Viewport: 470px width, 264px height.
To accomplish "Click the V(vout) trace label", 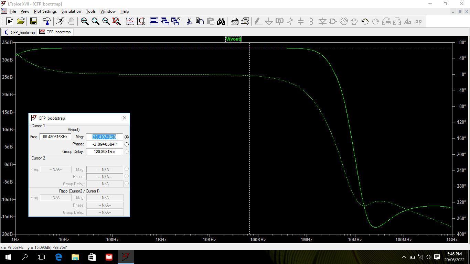I will point(234,39).
